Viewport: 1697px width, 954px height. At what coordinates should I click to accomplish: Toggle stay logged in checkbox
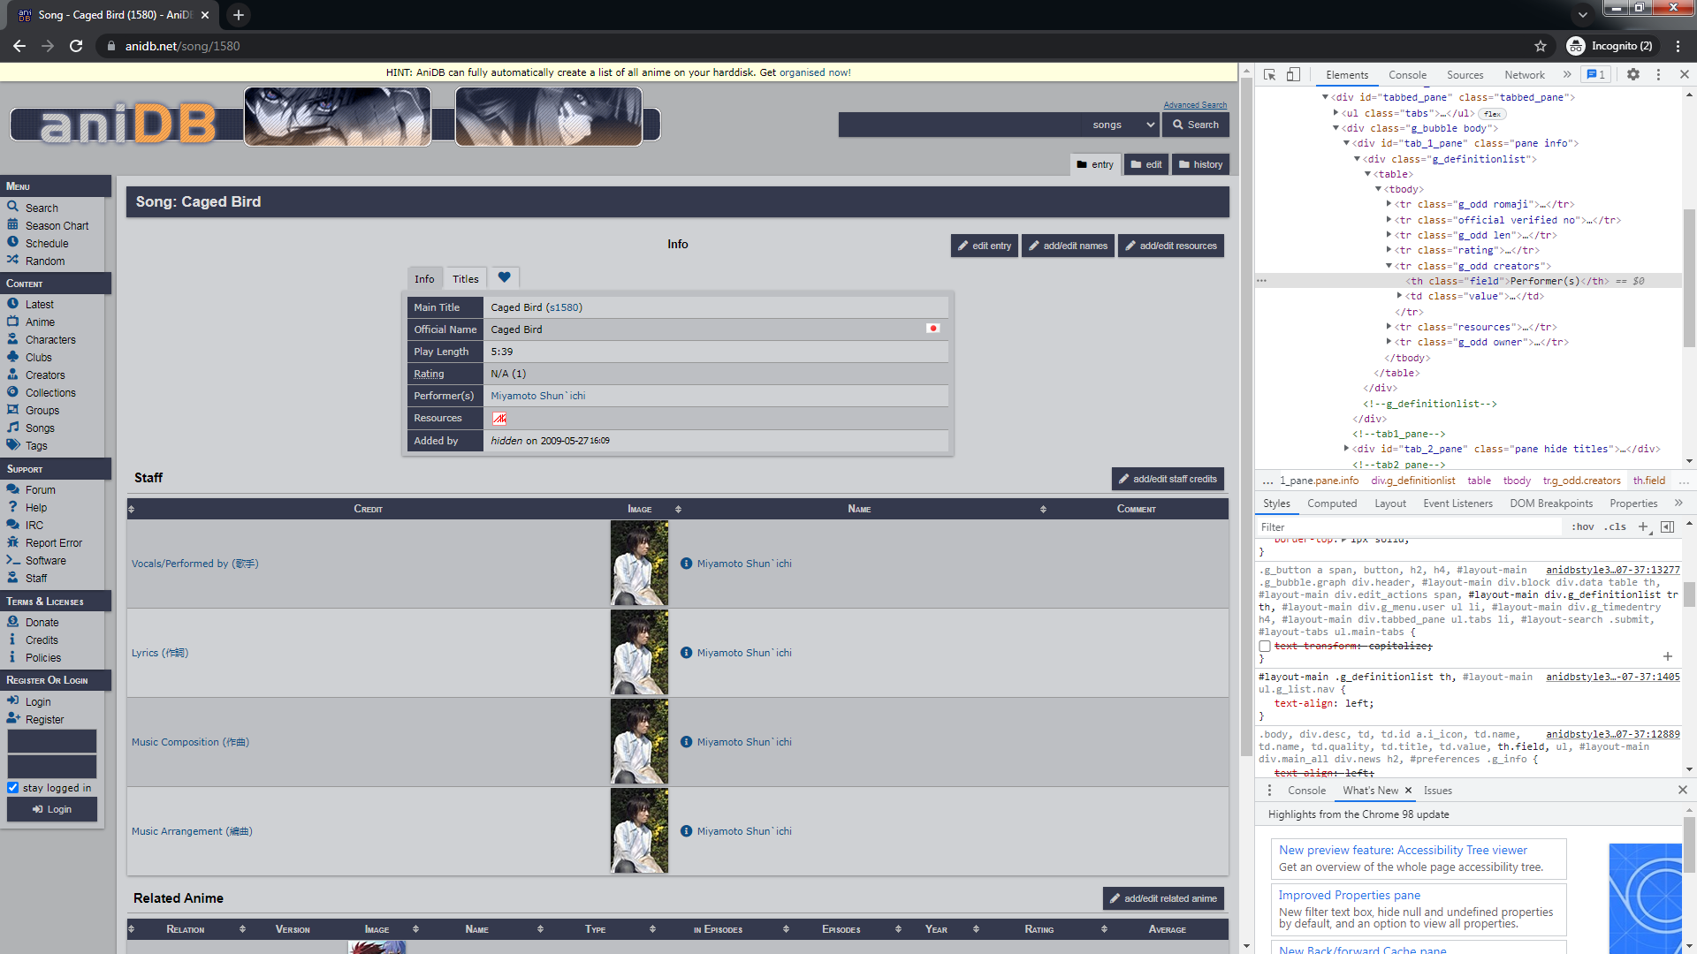13,788
